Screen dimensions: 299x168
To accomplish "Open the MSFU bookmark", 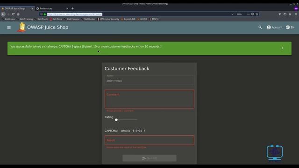I will 154,19.
